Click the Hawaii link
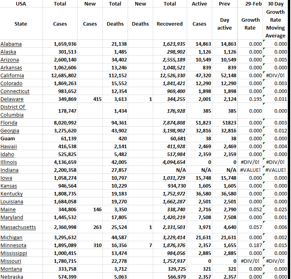 pyautogui.click(x=9, y=146)
